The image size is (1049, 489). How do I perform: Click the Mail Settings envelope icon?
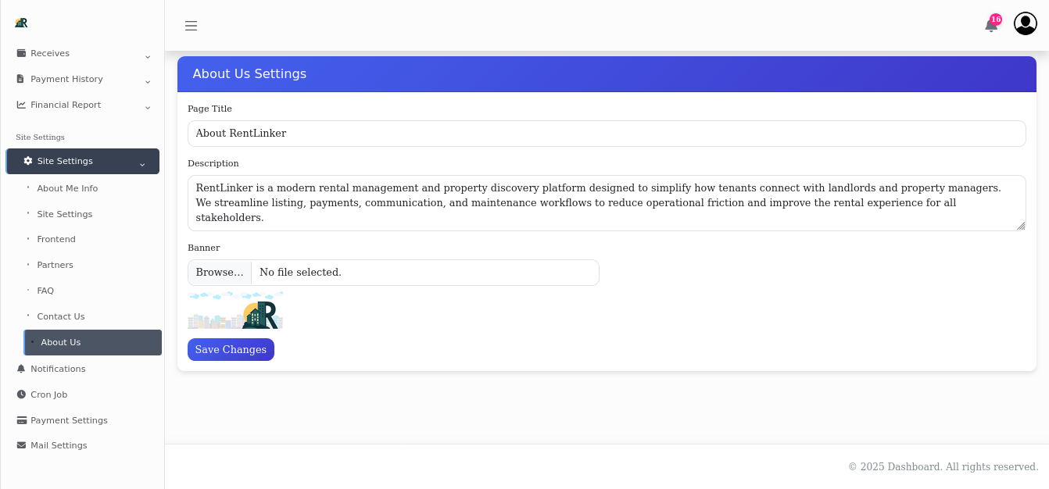tap(21, 445)
